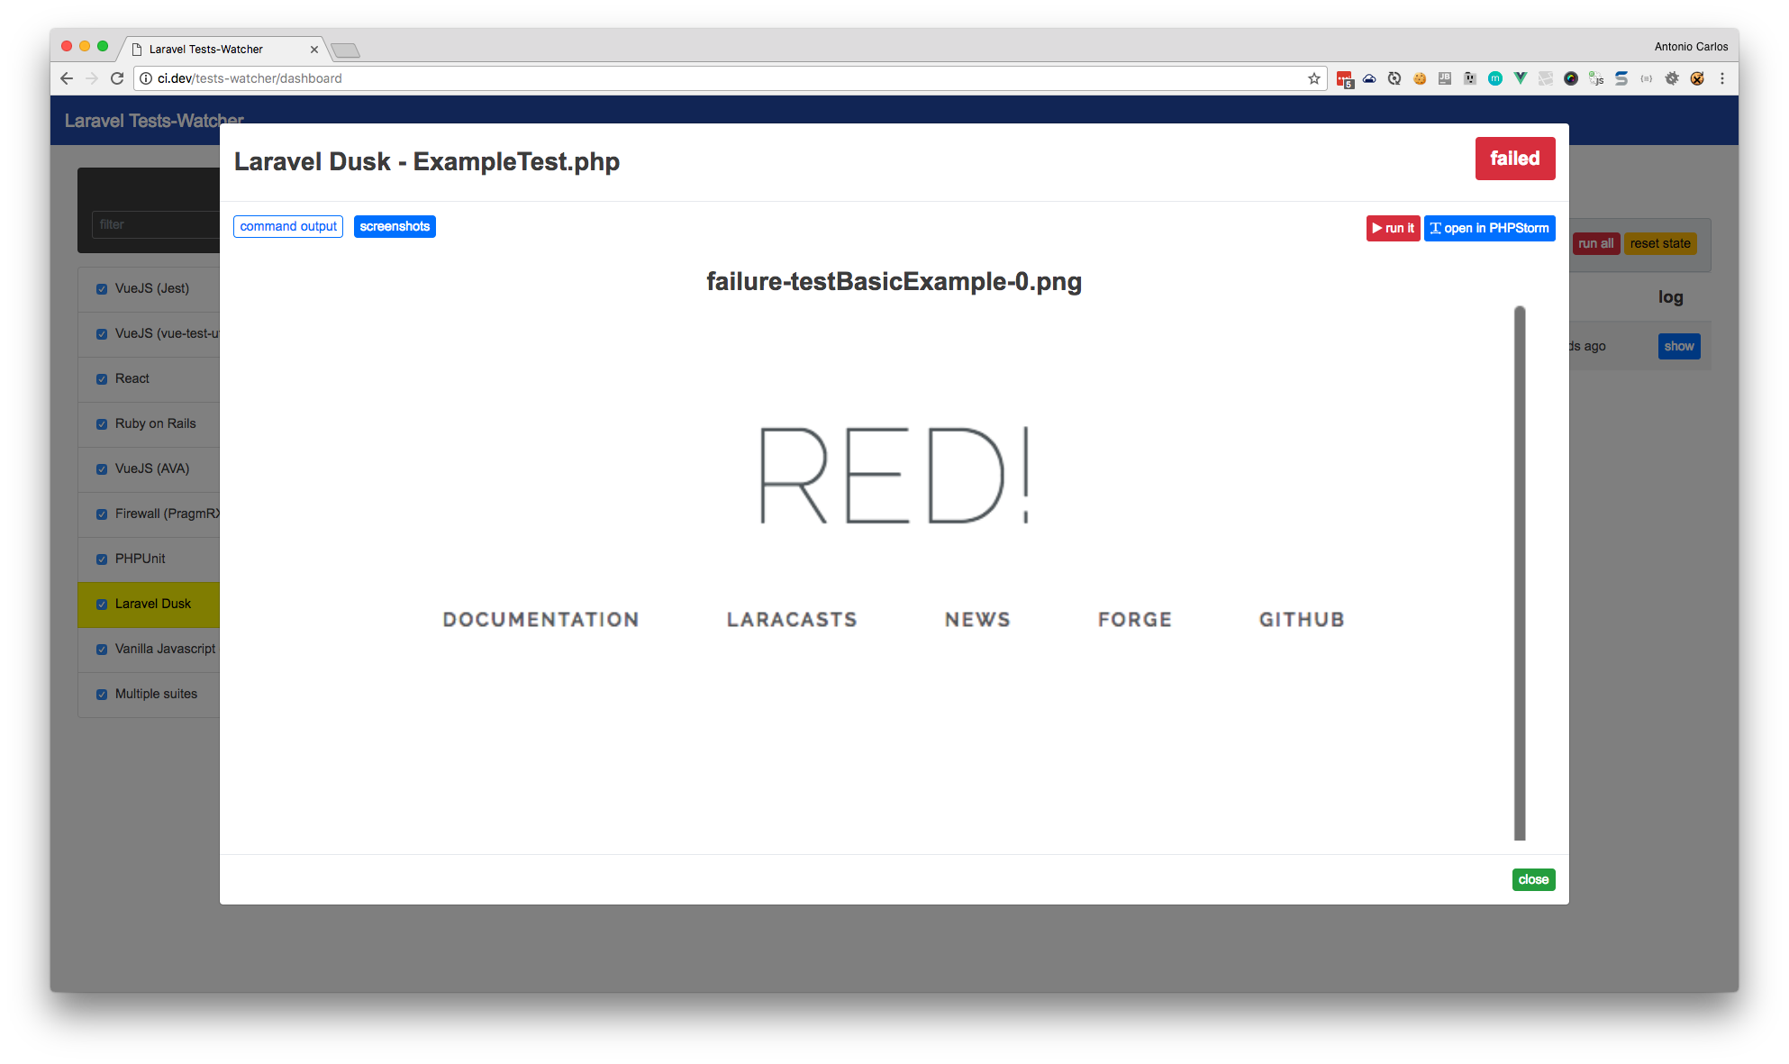1789x1064 pixels.
Task: Open Chrome's three-dot menu
Action: pos(1722,78)
